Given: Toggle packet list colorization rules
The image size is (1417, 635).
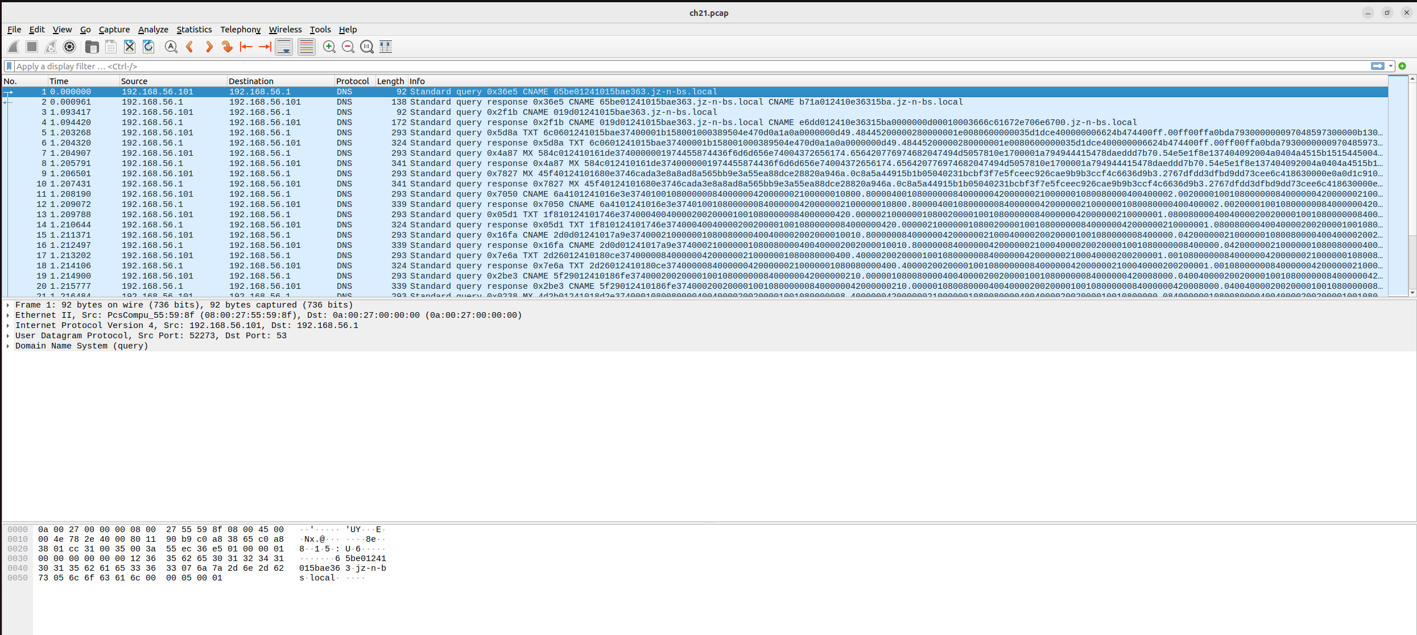Looking at the screenshot, I should tap(306, 47).
